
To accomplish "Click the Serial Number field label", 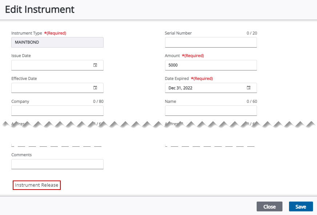I will point(178,33).
